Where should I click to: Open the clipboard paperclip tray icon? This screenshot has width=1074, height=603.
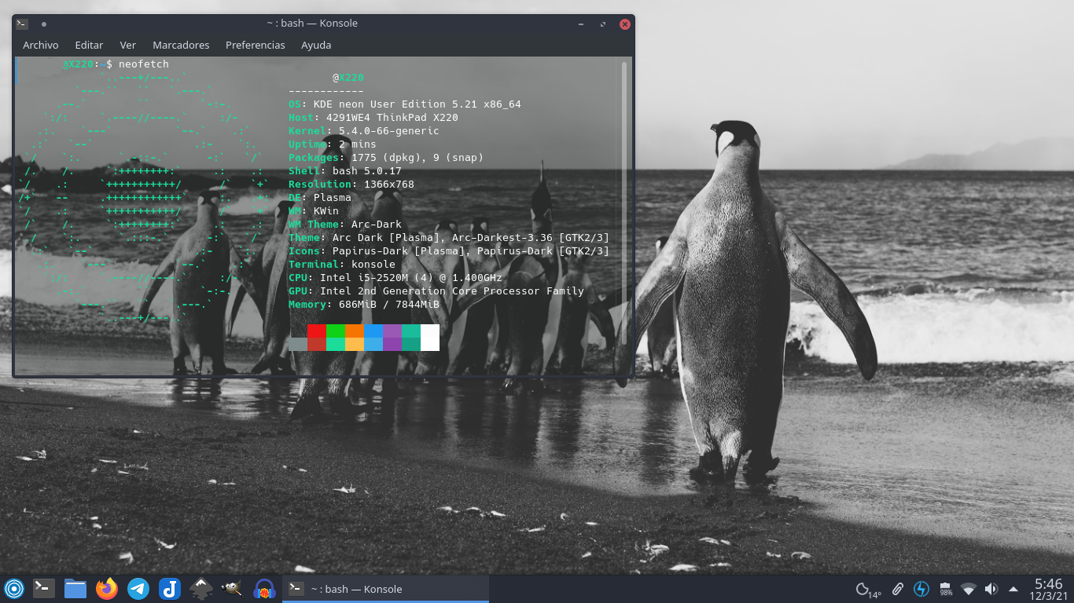tap(897, 589)
